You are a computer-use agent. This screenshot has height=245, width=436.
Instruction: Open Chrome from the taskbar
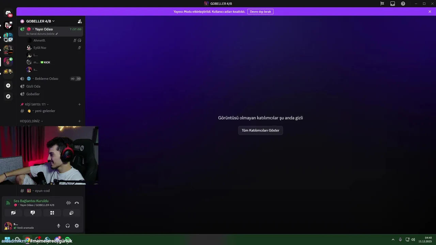27,240
